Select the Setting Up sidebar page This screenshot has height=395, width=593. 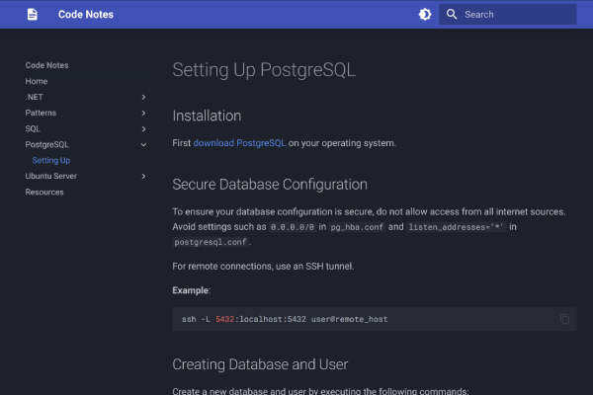[50, 160]
